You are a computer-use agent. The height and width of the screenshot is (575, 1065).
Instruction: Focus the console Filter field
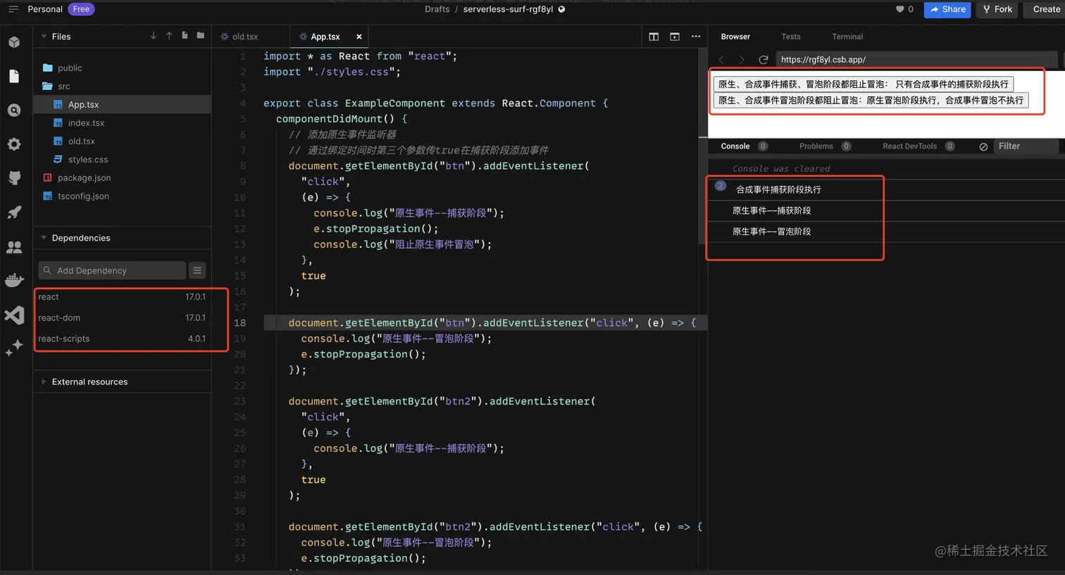click(1026, 146)
